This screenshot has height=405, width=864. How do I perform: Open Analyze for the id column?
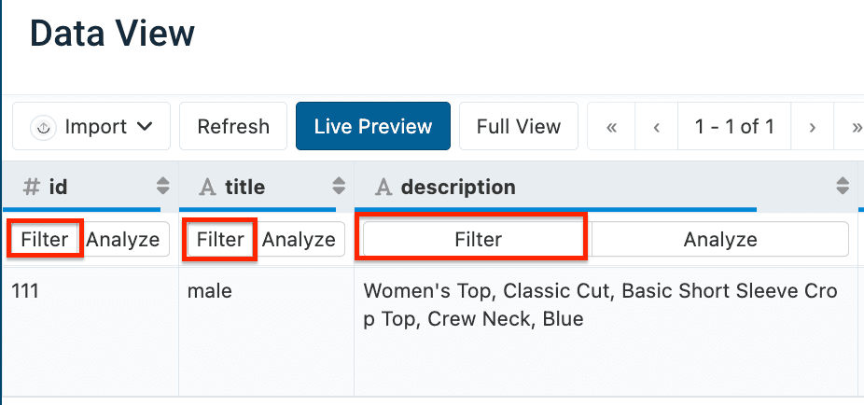click(x=123, y=240)
